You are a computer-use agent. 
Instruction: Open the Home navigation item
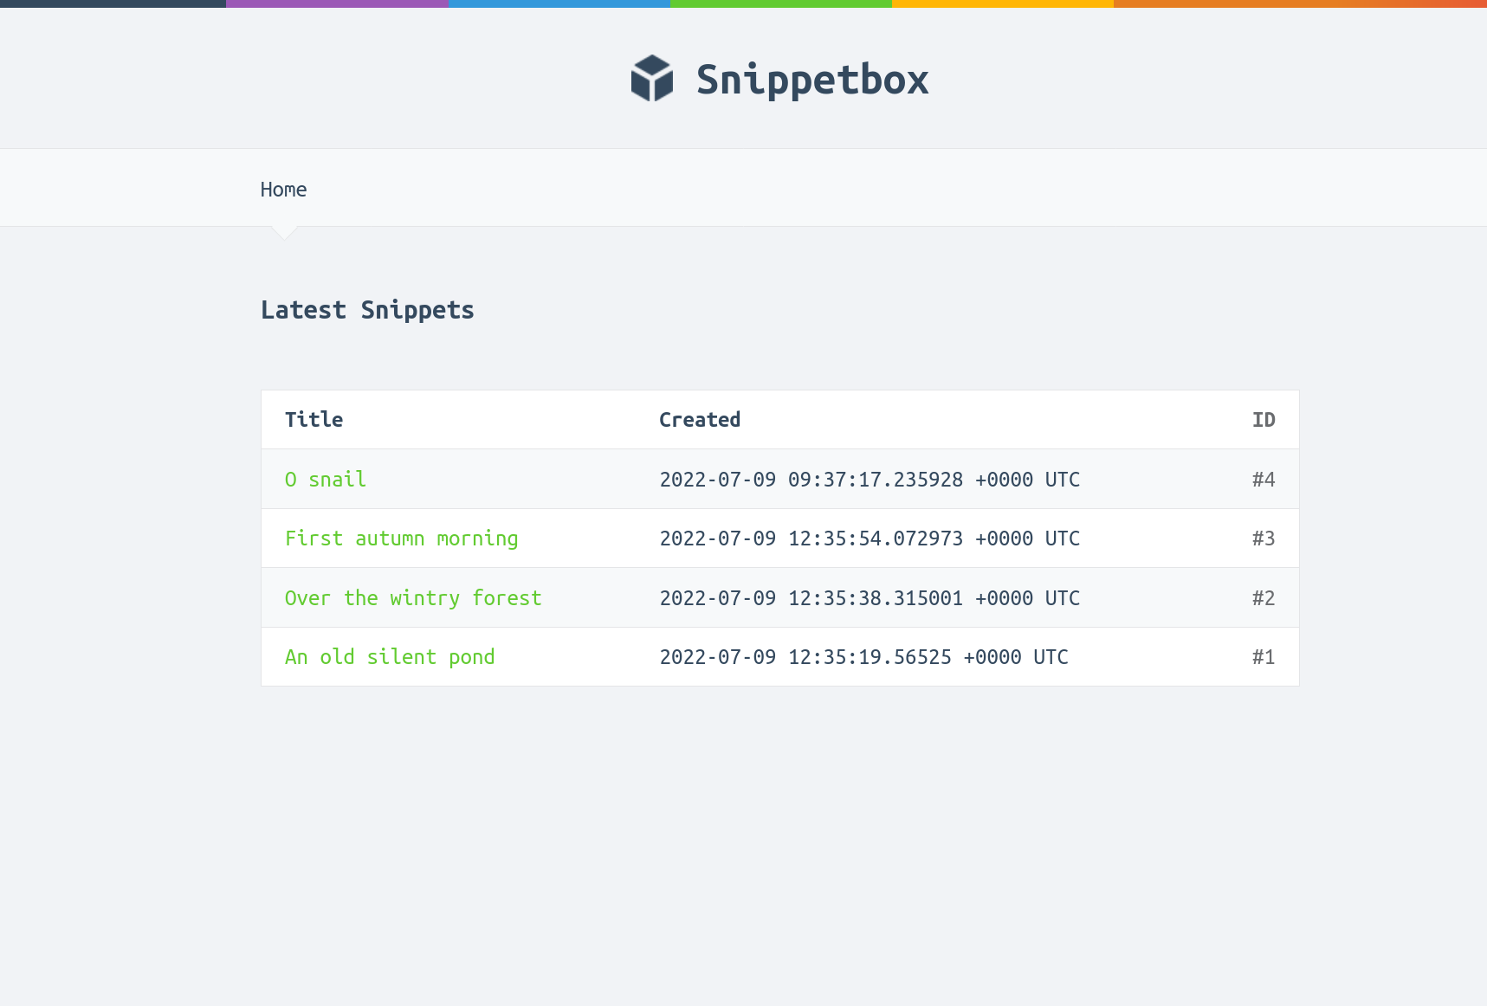point(283,189)
